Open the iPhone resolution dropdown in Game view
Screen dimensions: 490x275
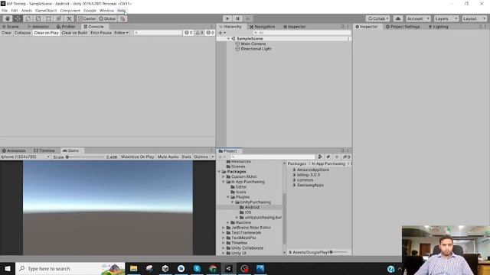(x=25, y=157)
